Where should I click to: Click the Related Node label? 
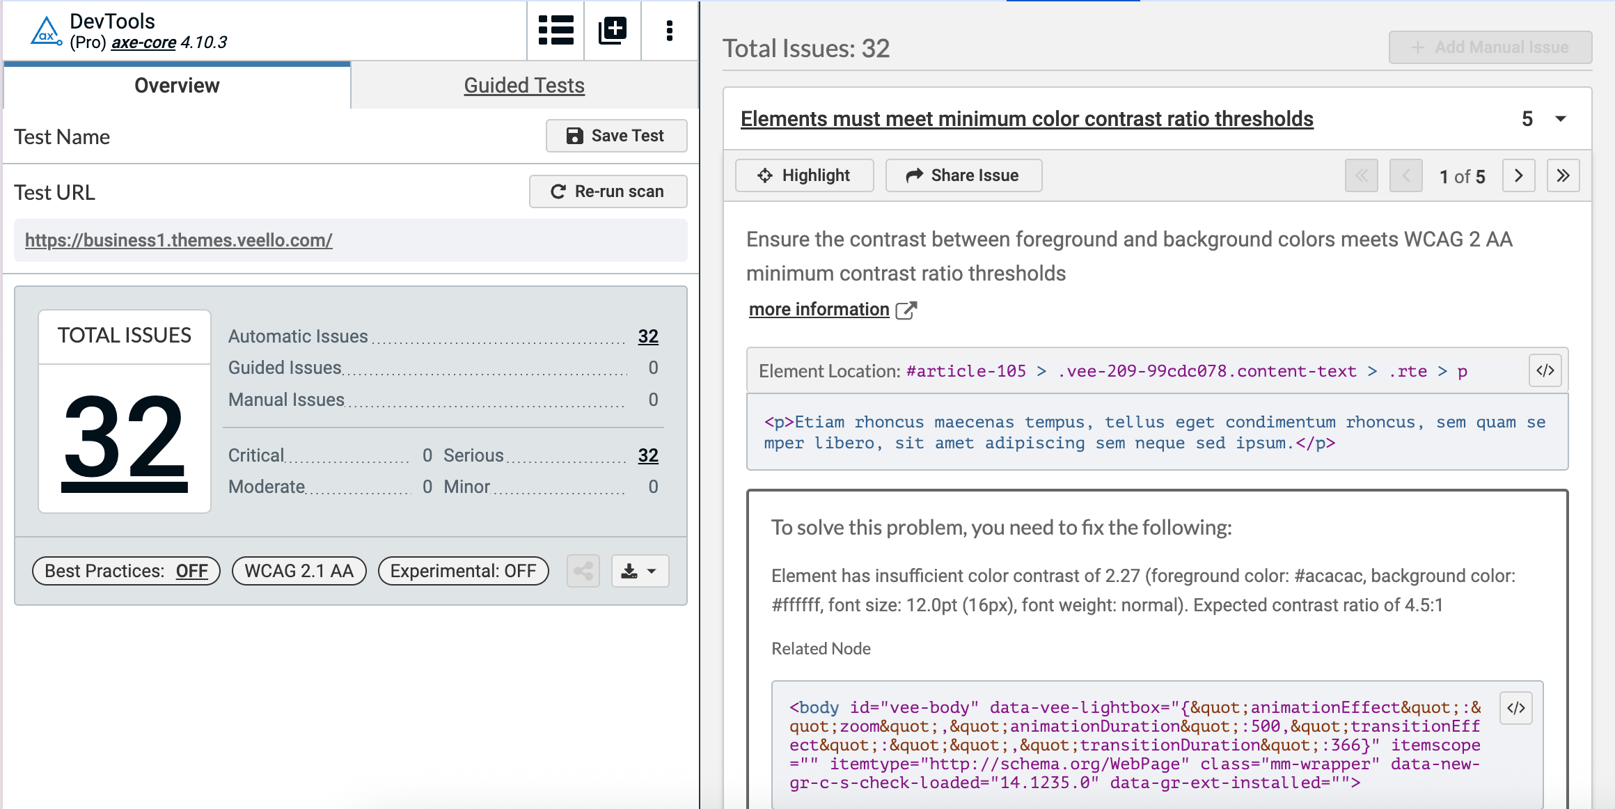pyautogui.click(x=821, y=648)
